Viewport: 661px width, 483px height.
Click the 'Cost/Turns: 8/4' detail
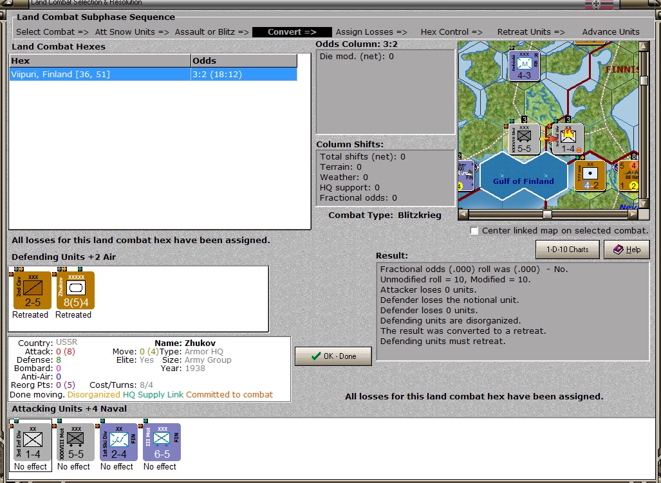[122, 385]
